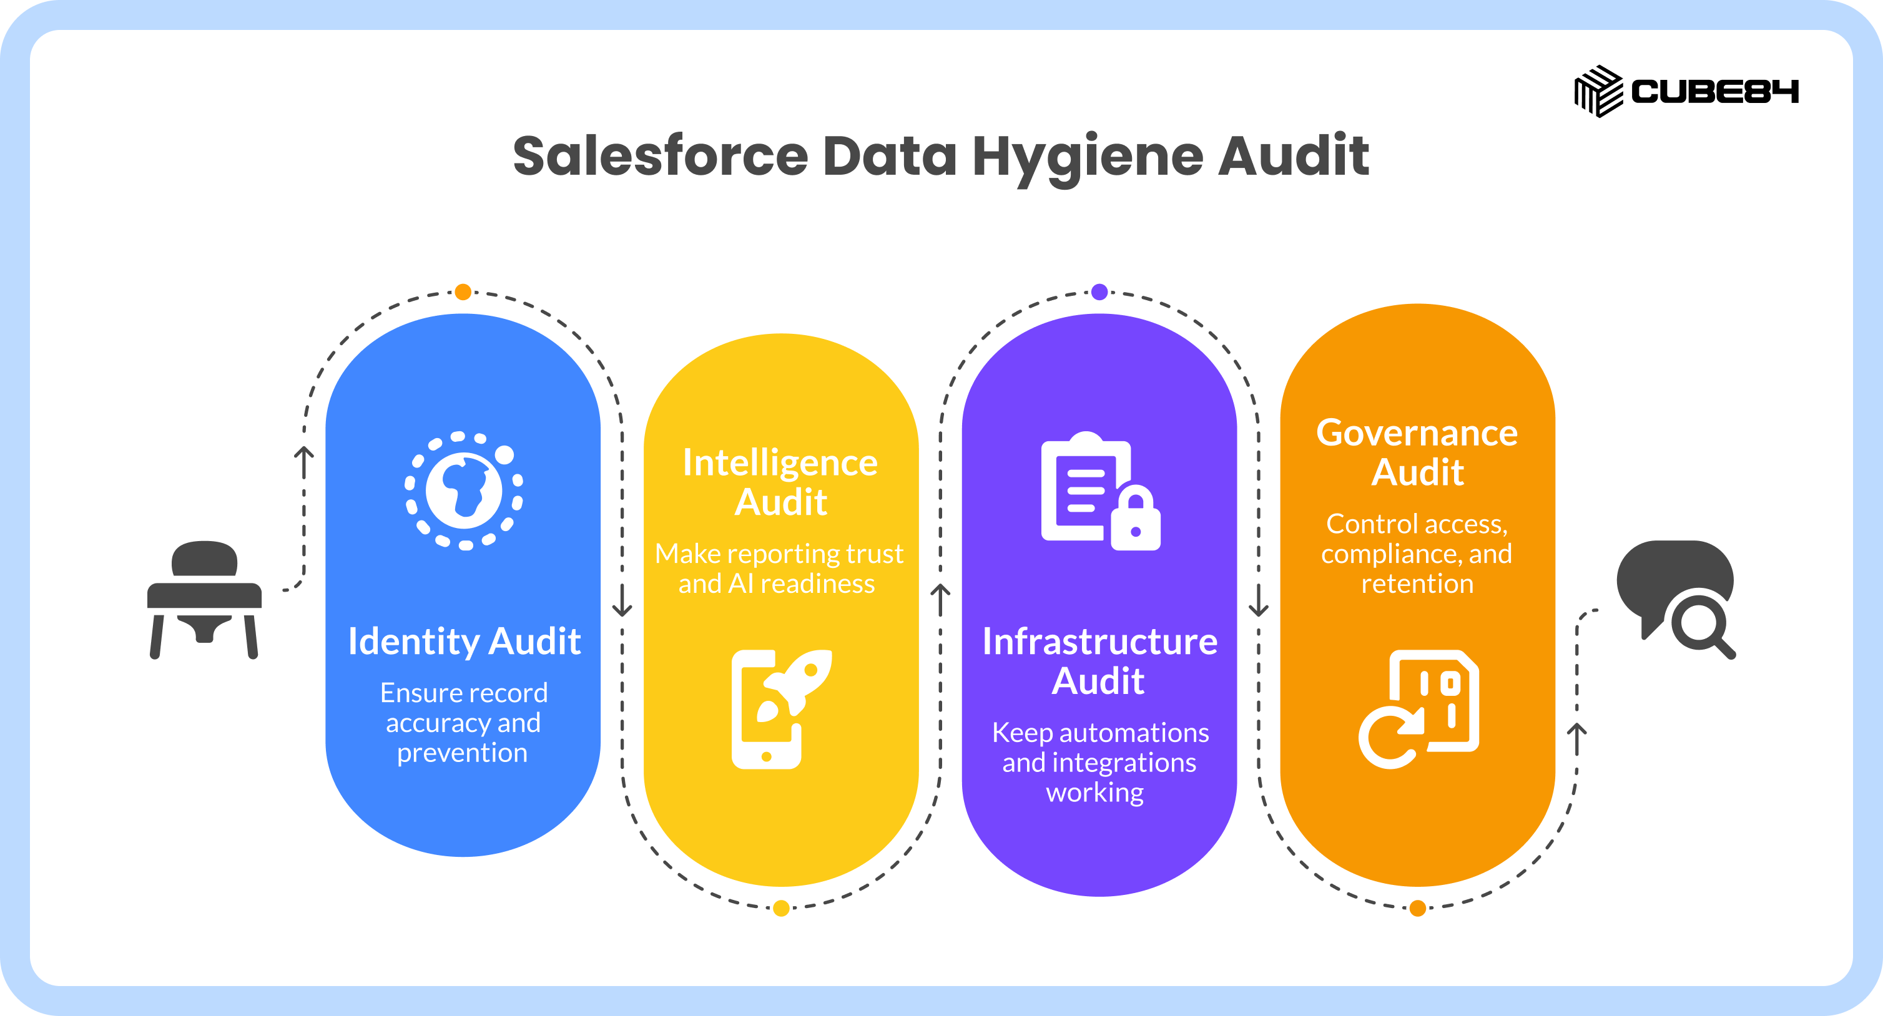1883x1016 pixels.
Task: Click the chat bubble magnifier icon
Action: click(1676, 600)
